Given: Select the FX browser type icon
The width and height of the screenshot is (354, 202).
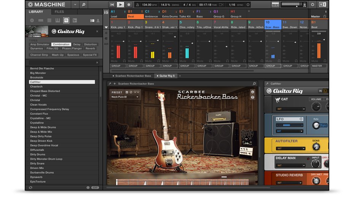Looking at the screenshot, I should [66, 20].
